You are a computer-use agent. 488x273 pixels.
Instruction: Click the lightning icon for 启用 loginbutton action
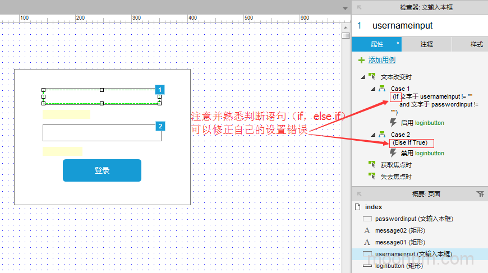(393, 122)
